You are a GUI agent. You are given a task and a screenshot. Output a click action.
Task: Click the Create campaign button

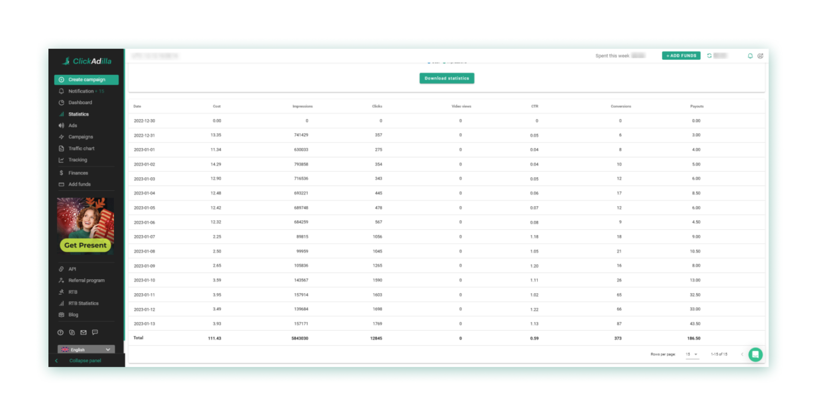point(87,80)
